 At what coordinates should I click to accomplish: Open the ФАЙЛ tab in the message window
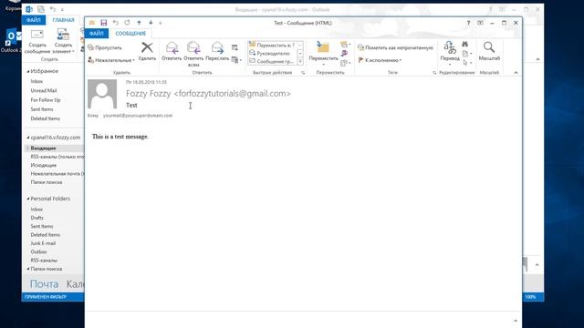(97, 34)
